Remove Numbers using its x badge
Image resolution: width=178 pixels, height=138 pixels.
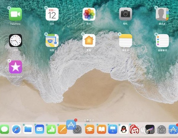coord(47,125)
